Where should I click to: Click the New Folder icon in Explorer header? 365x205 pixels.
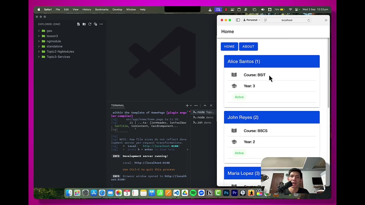click(x=84, y=24)
